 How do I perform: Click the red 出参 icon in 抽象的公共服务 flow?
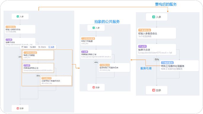pyautogui.click(x=94, y=88)
